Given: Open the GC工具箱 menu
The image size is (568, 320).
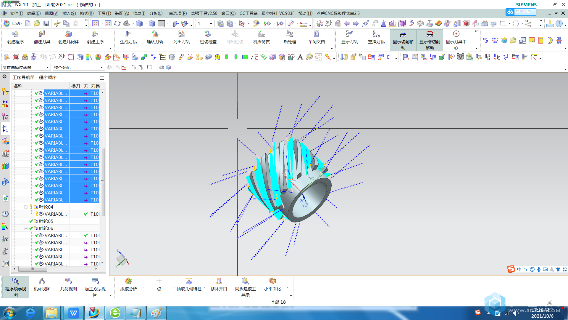Looking at the screenshot, I should pos(248,13).
